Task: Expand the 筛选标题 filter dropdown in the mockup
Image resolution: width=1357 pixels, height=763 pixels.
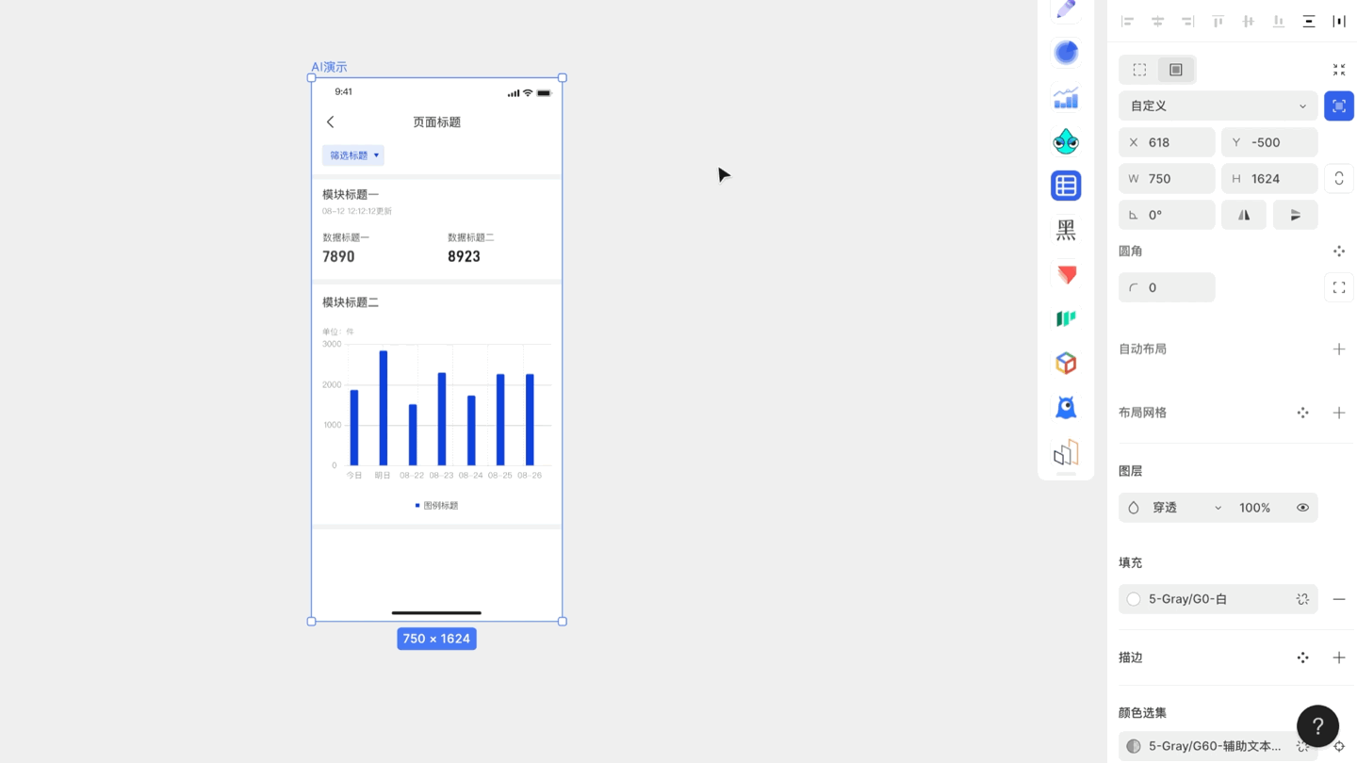Action: coord(353,155)
